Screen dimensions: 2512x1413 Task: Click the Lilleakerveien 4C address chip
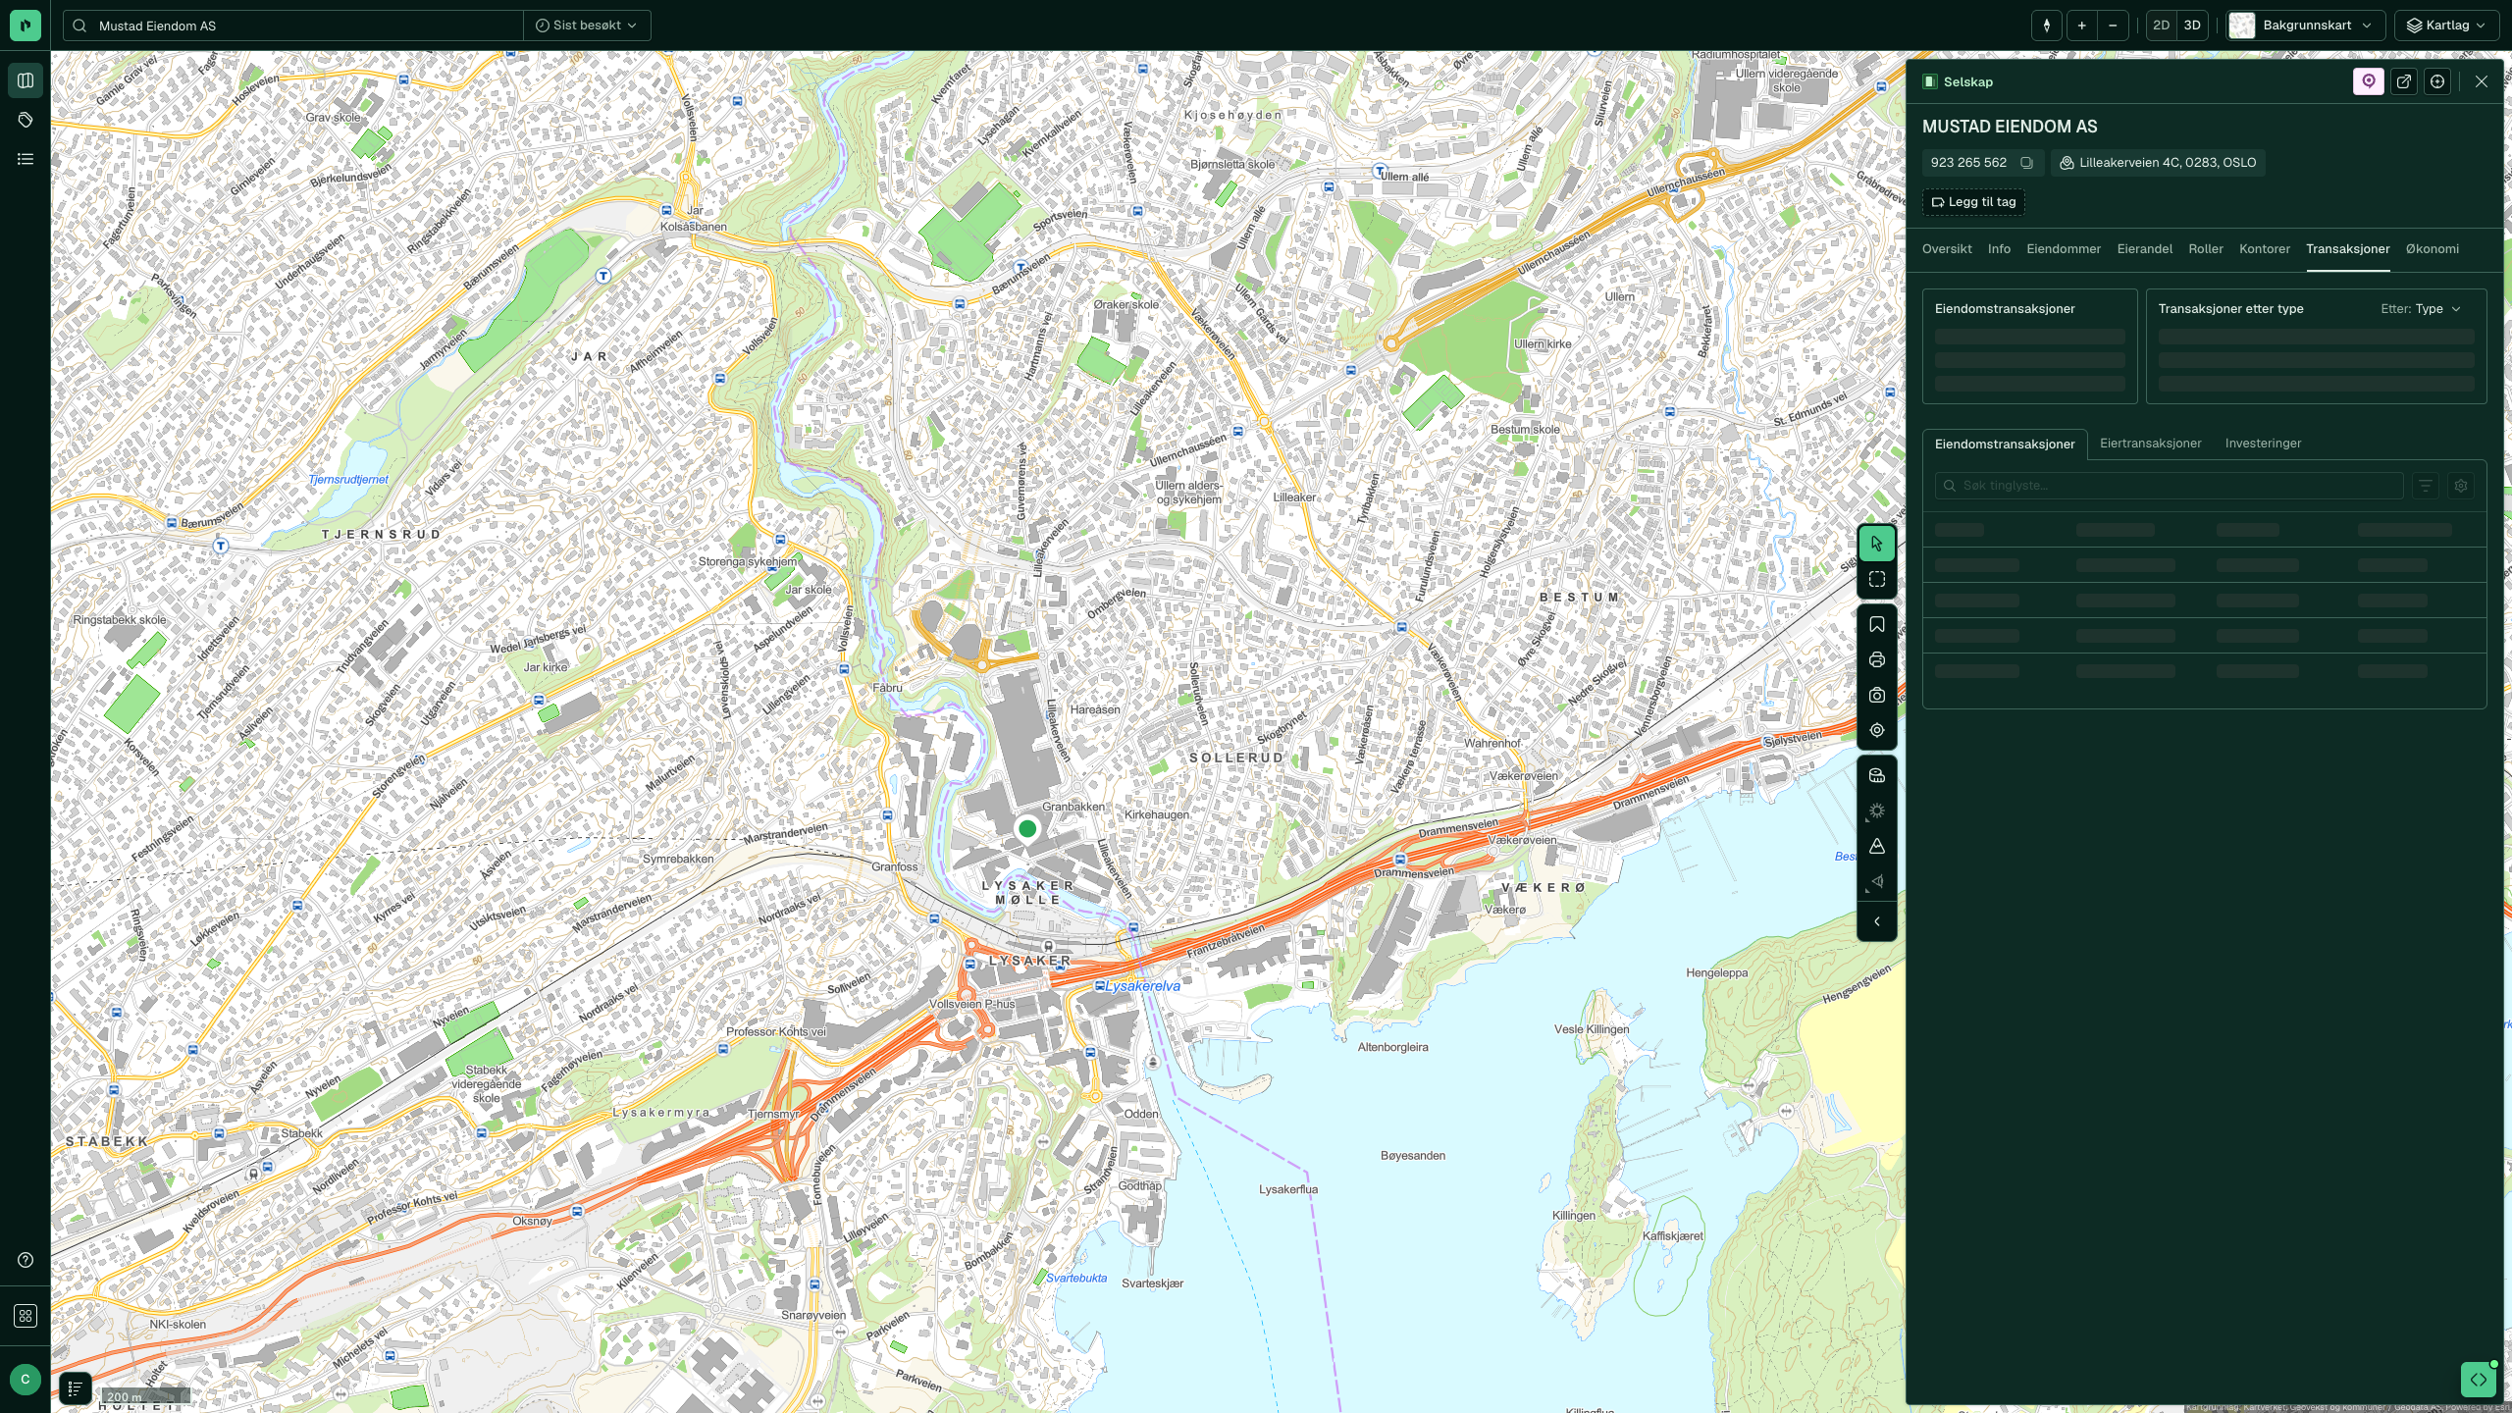[x=2158, y=163]
